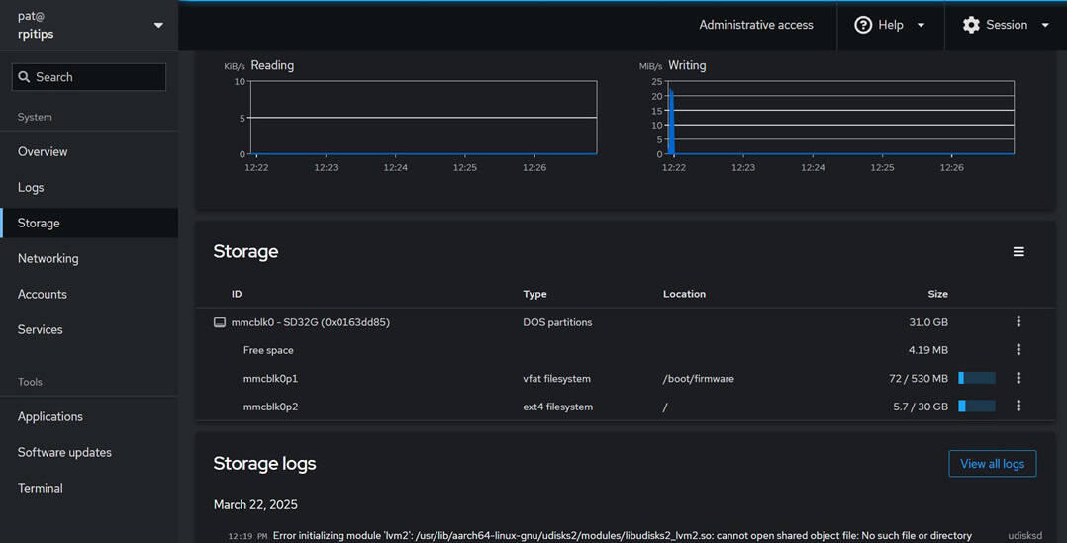Go to Overview in the sidebar
This screenshot has height=543, width=1067.
(x=43, y=151)
